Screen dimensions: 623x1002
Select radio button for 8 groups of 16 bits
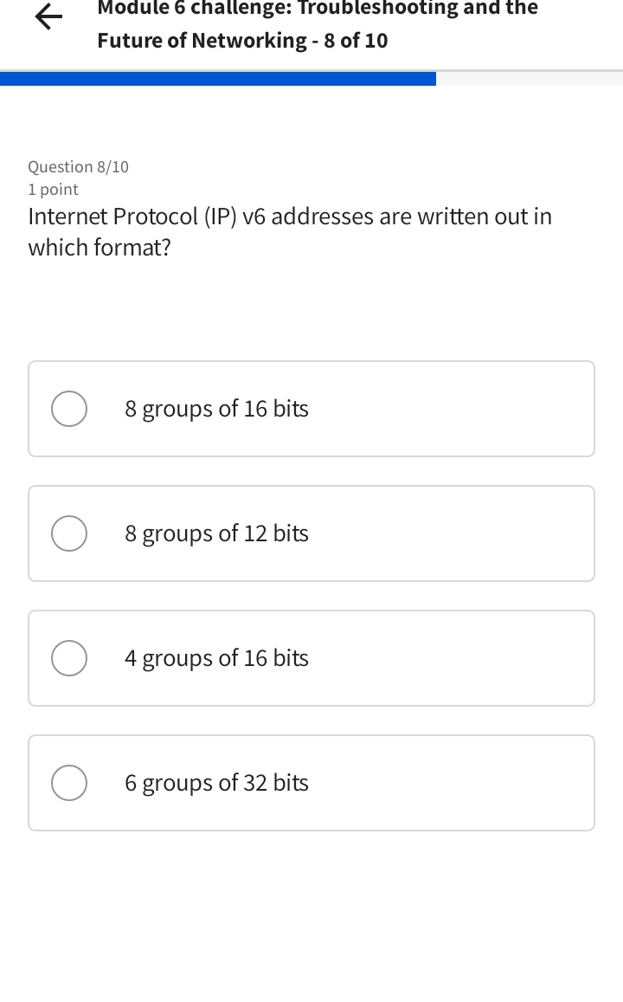[69, 409]
